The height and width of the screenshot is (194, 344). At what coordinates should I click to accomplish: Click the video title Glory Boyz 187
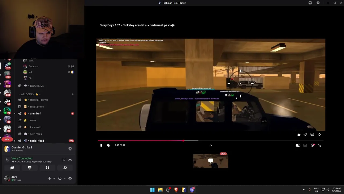[137, 25]
